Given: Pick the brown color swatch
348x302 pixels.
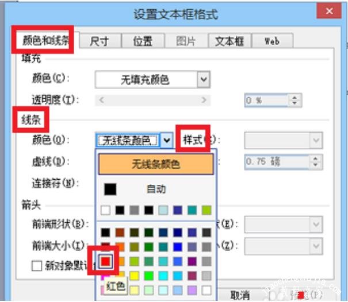Looking at the screenshot, I should [120, 233].
